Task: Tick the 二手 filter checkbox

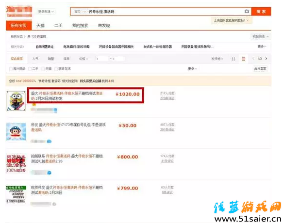Action: (30, 69)
